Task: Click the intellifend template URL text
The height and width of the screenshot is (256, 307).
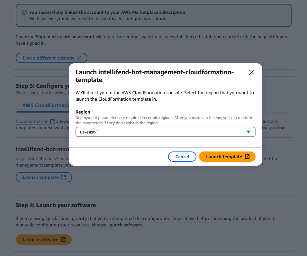Action: [42, 162]
